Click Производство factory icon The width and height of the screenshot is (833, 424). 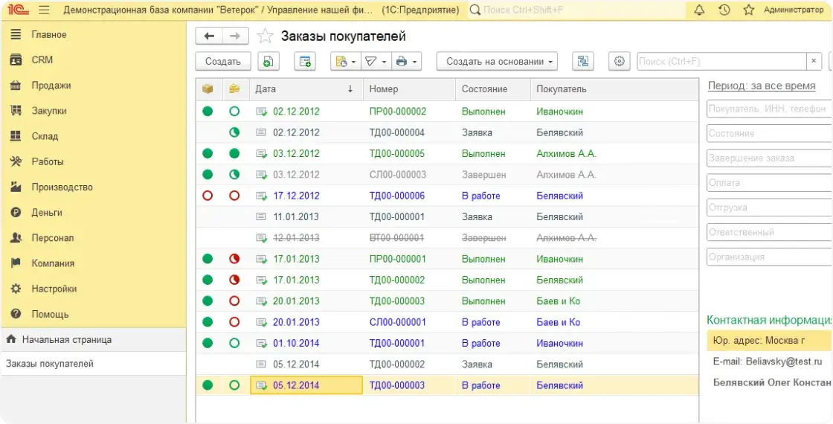16,187
